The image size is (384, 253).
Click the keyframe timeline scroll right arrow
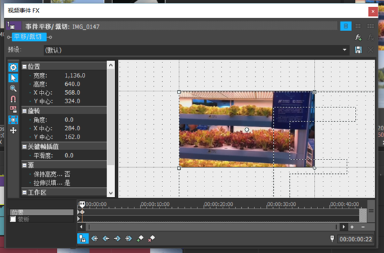[344, 227]
